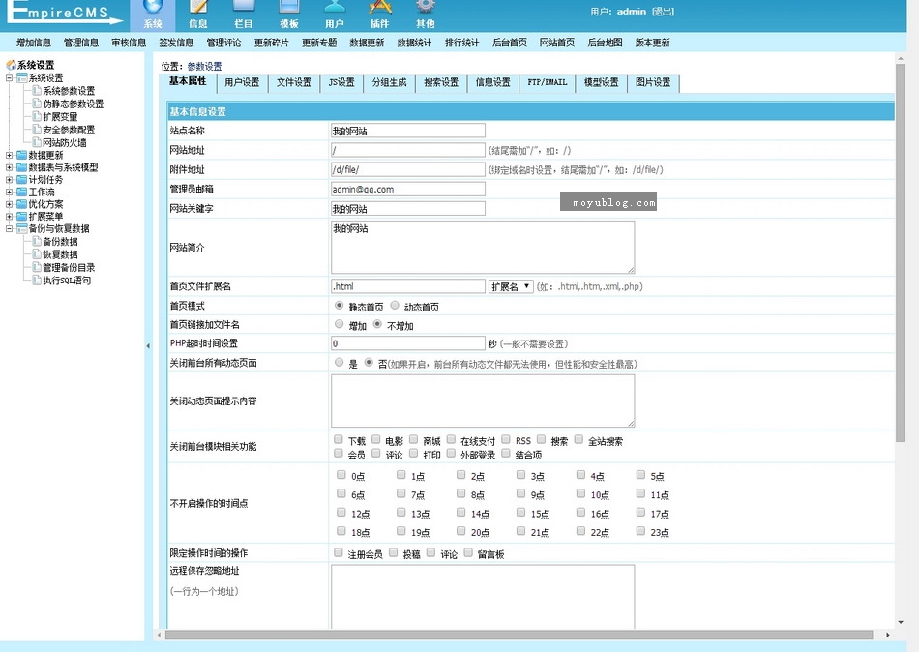919x652 pixels.
Task: Click the 参数设置 breadcrumb link
Action: (204, 66)
